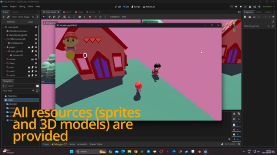Expand the Trees tree node
277x155 pixels.
[5, 63]
